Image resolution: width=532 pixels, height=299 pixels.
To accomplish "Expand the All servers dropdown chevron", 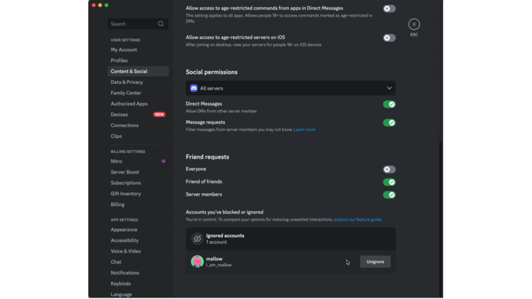I will pyautogui.click(x=389, y=88).
